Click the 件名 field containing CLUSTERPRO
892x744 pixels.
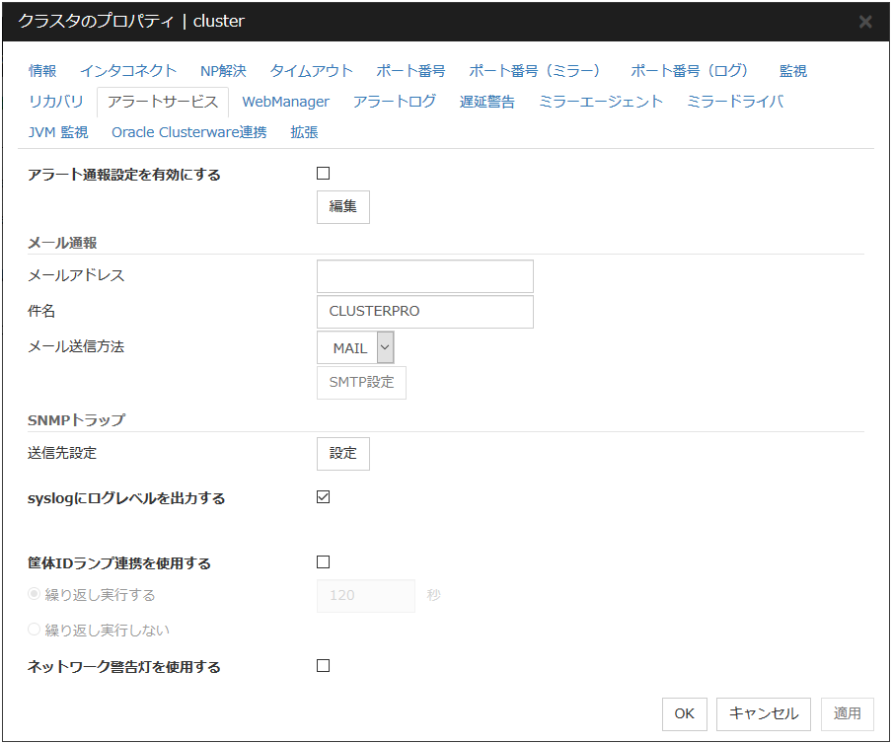point(424,312)
